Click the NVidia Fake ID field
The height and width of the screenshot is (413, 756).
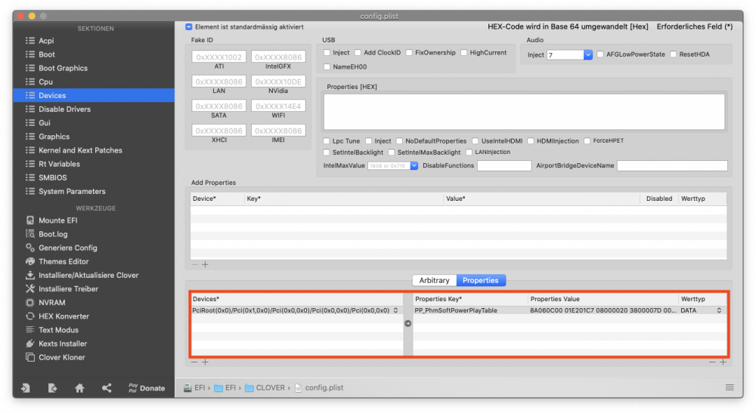(278, 82)
